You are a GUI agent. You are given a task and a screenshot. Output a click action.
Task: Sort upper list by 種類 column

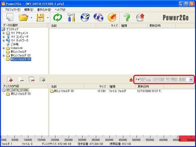133,26
